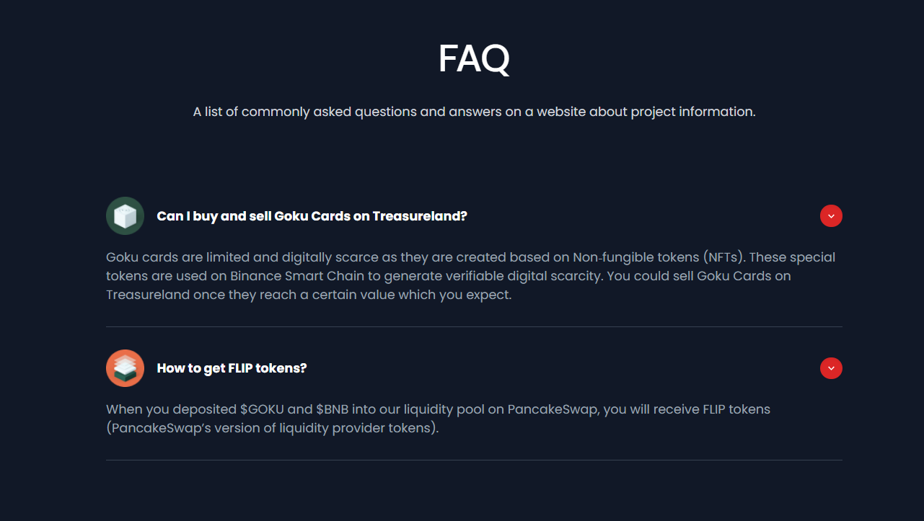Click the 'project information' words in the subtitle
The image size is (924, 521).
693,112
